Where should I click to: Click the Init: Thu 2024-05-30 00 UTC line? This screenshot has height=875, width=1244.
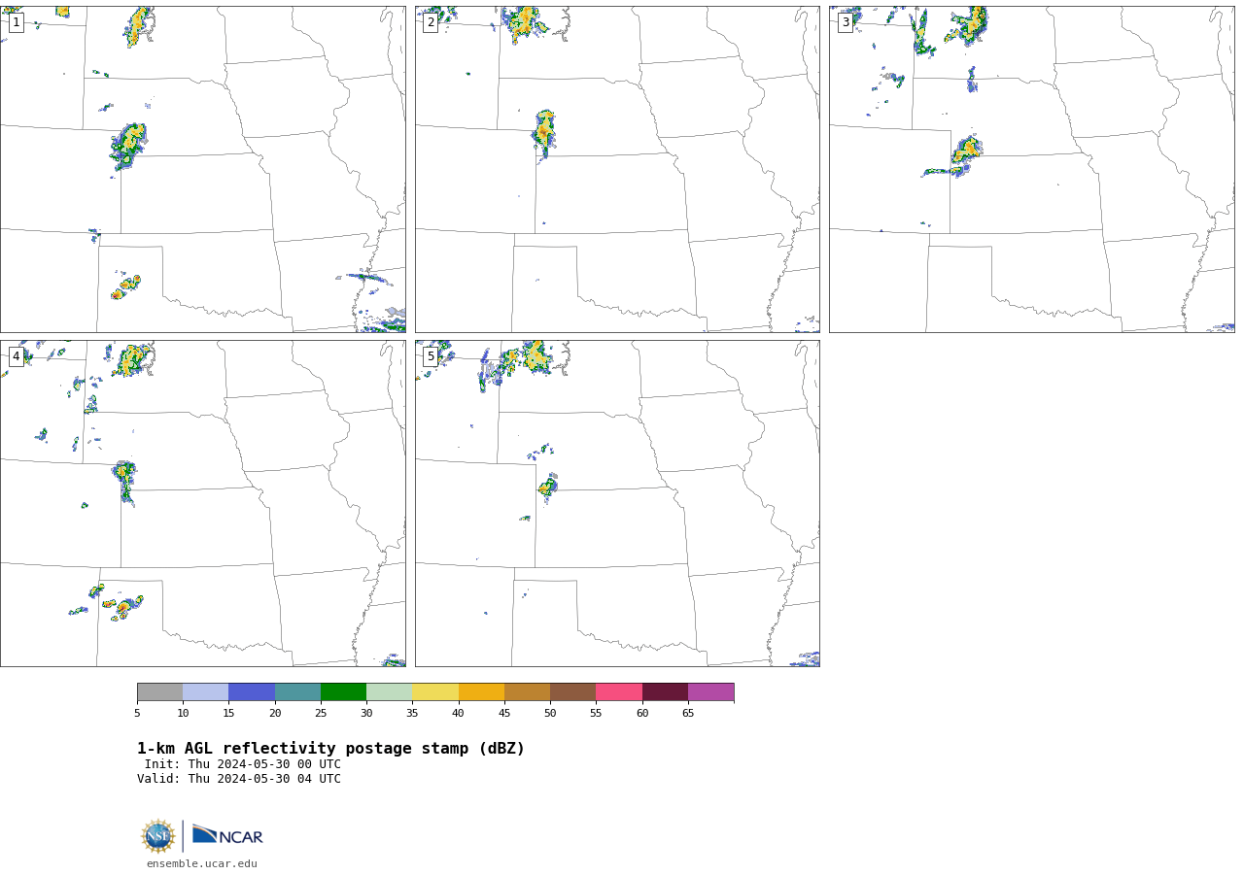pyautogui.click(x=243, y=764)
